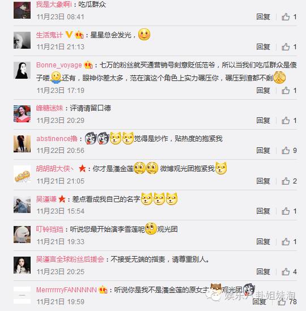The height and width of the screenshot is (311, 306).
Task: Like 生活鬼计's comment with thumbs-up
Action: click(286, 47)
